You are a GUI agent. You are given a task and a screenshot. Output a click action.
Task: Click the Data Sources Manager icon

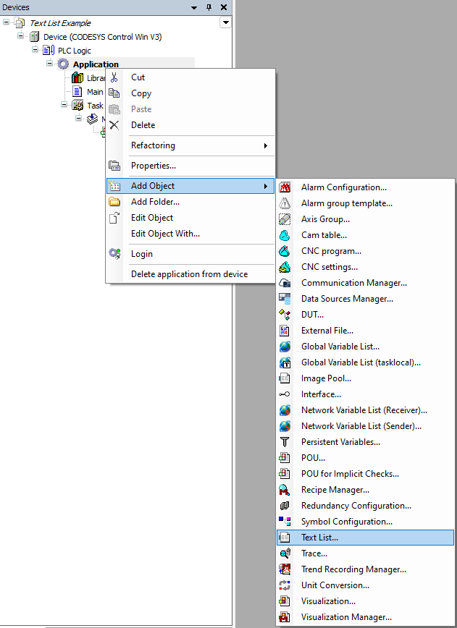285,299
